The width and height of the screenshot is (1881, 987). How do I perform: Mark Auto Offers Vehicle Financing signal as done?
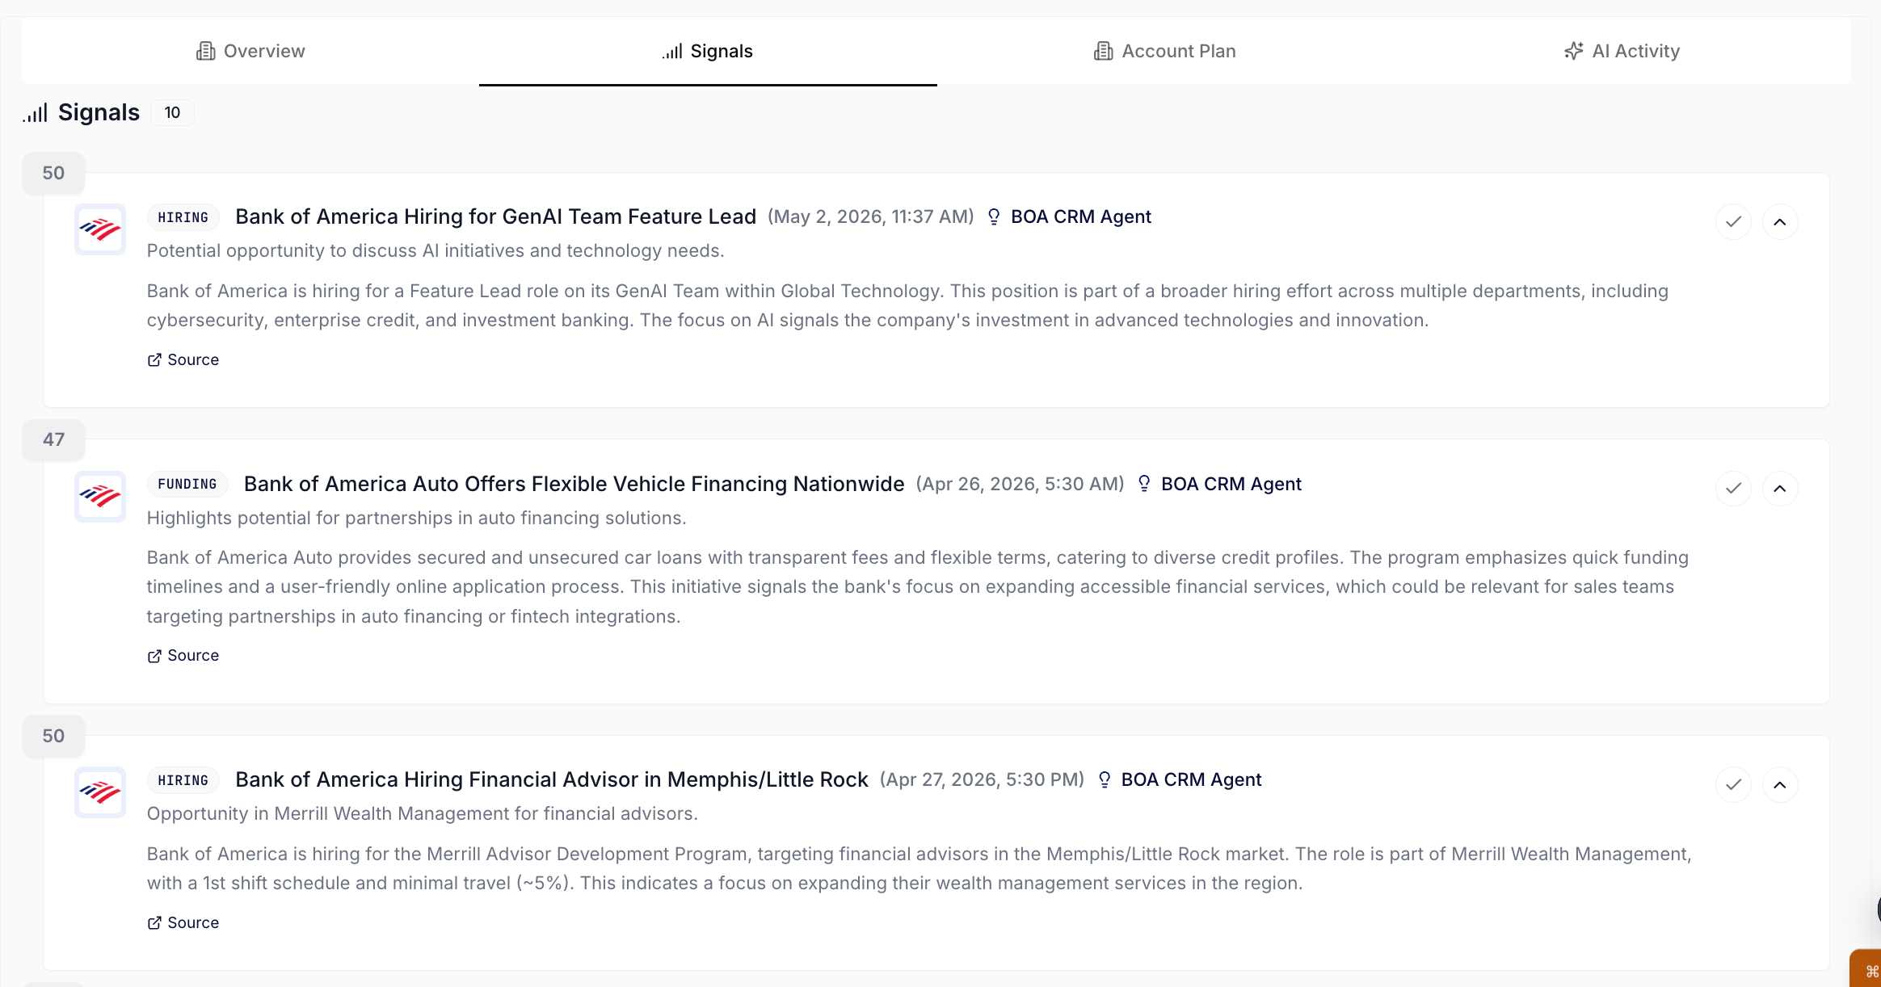click(1733, 488)
